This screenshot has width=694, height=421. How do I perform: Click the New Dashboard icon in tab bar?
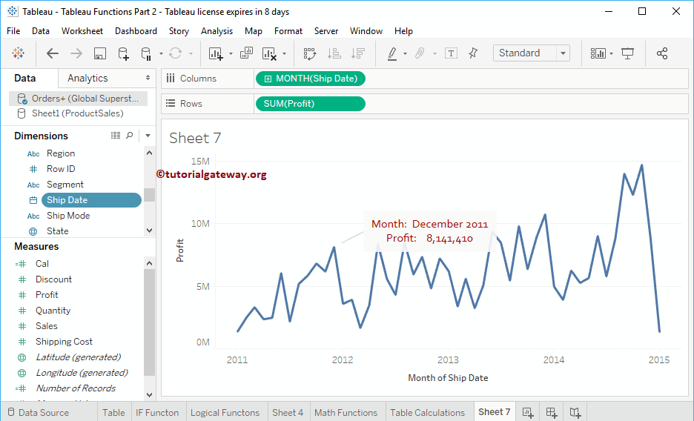pyautogui.click(x=552, y=412)
